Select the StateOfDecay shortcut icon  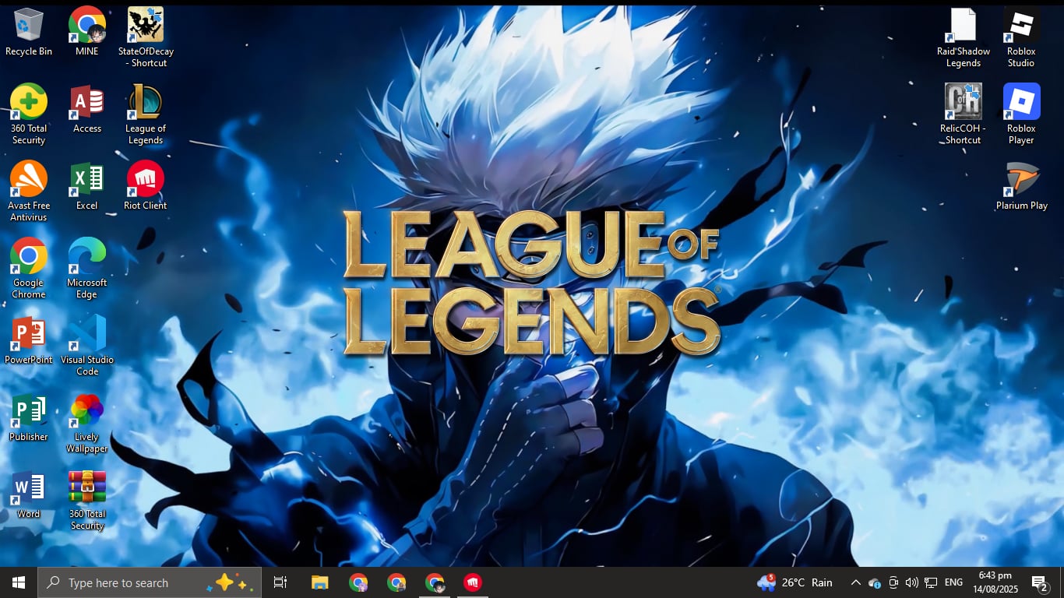coord(146,37)
